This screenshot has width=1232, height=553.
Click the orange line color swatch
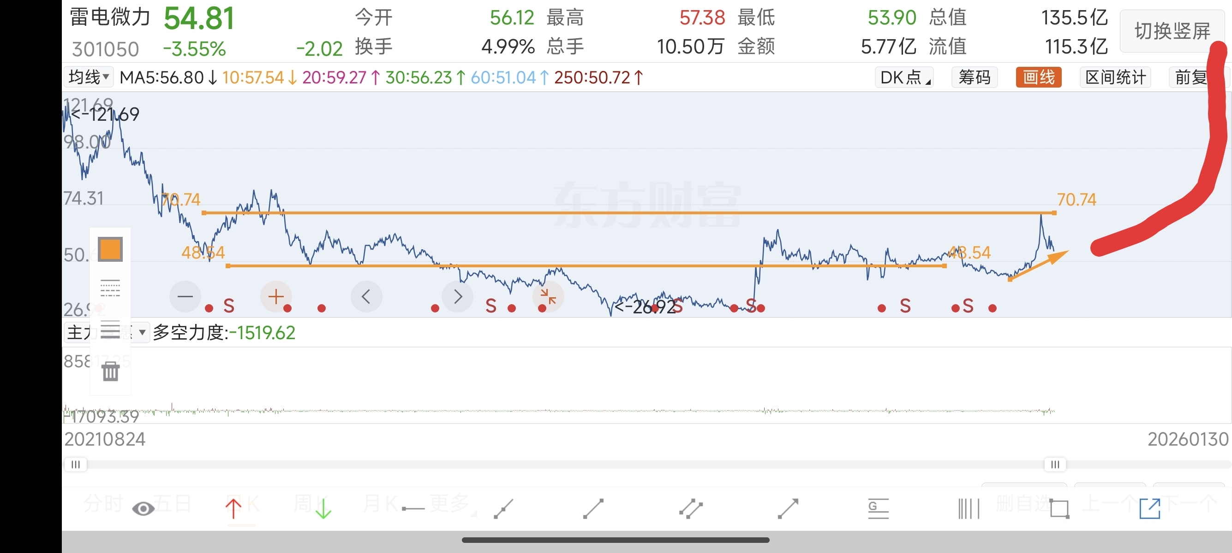click(x=110, y=249)
